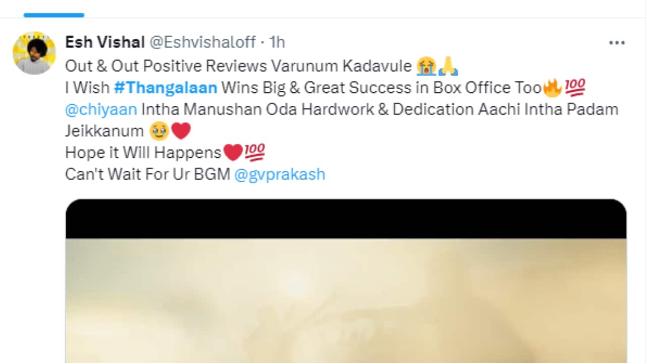Open the #Thangalaan hashtag
The height and width of the screenshot is (363, 646).
point(166,88)
